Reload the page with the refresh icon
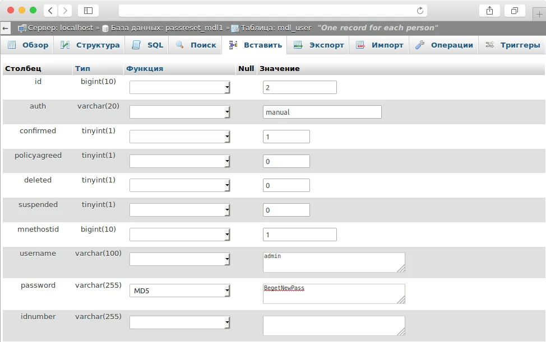The height and width of the screenshot is (342, 546). [x=420, y=11]
